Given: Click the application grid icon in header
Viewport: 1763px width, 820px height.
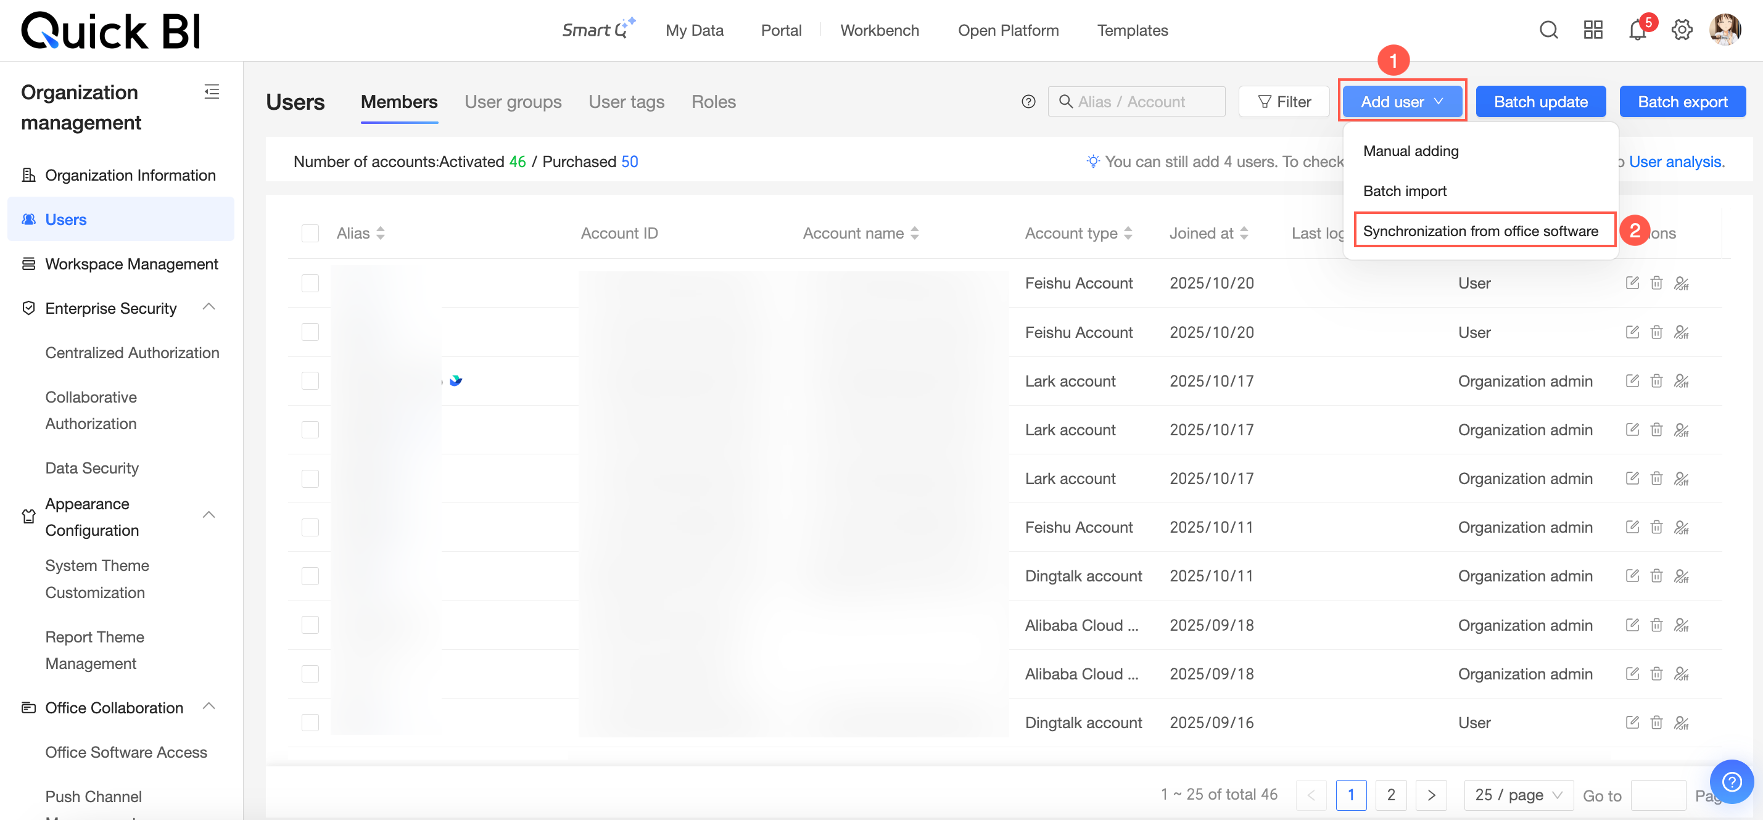Looking at the screenshot, I should (x=1593, y=30).
